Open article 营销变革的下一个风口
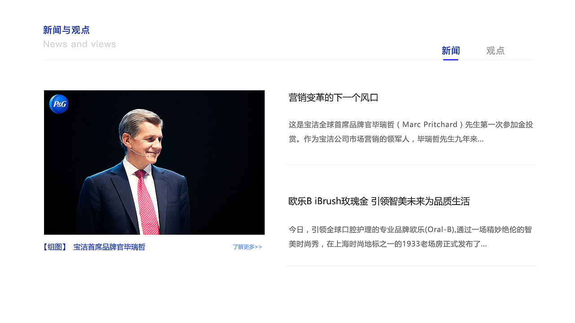Viewport: 575px width, 323px height. click(333, 98)
